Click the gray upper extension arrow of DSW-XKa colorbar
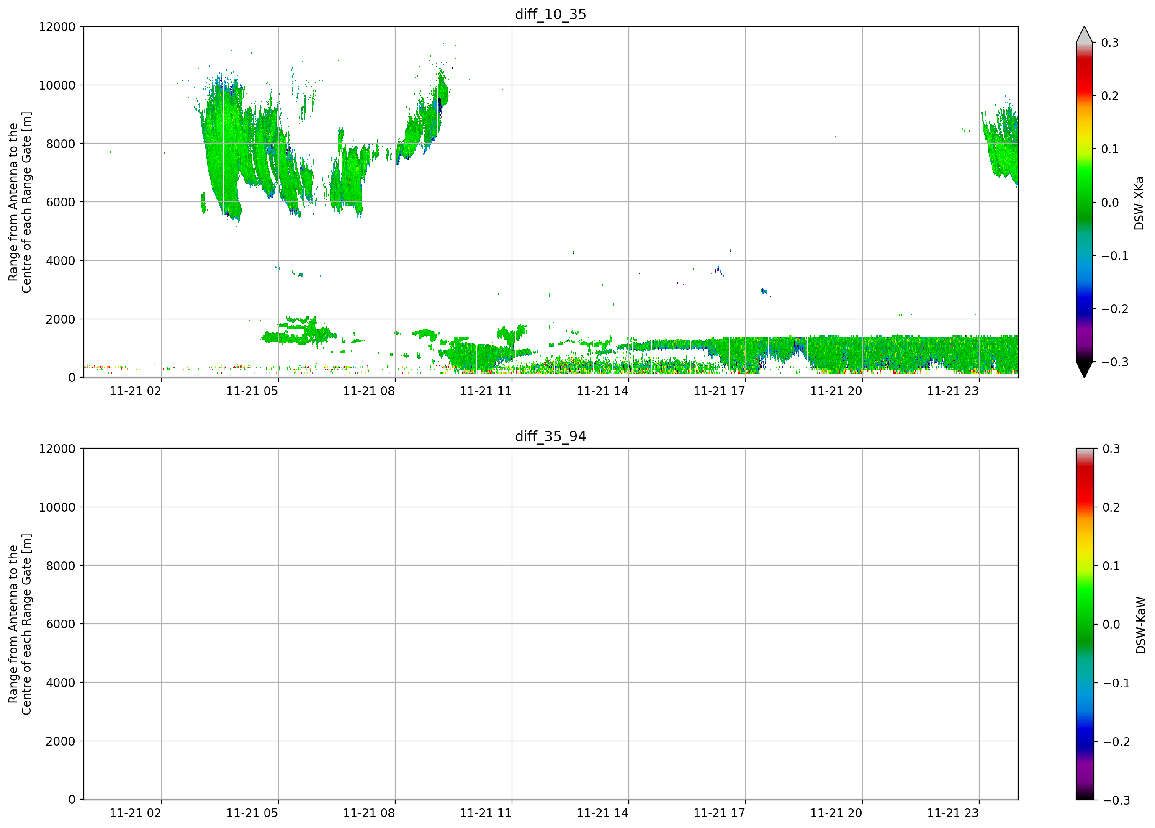 click(1084, 35)
